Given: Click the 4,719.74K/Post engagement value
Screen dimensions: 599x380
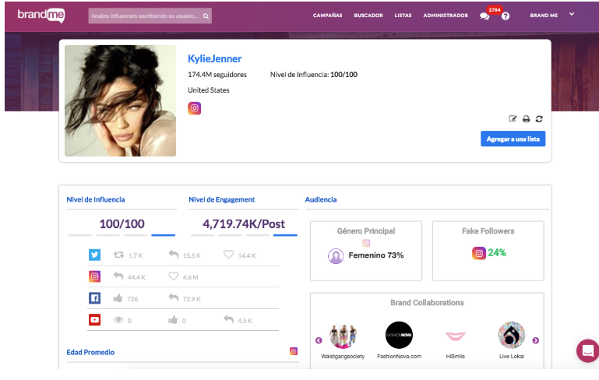Looking at the screenshot, I should click(x=244, y=223).
